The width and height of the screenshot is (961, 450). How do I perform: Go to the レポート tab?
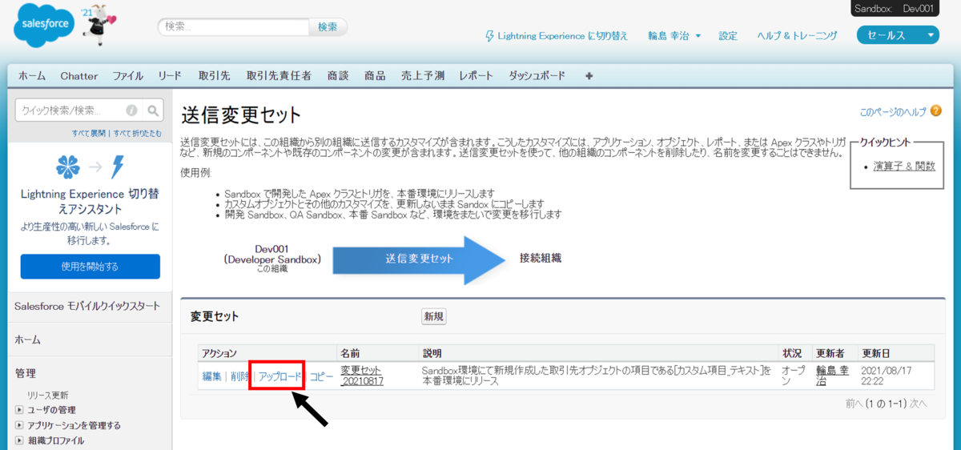pos(476,76)
